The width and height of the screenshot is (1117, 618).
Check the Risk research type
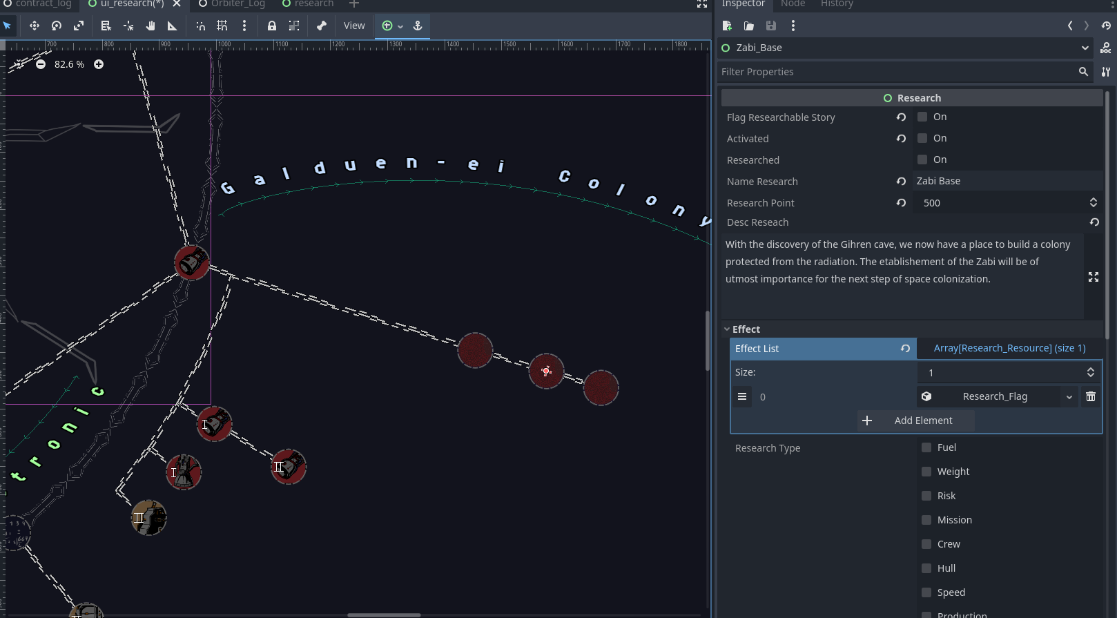click(x=926, y=496)
